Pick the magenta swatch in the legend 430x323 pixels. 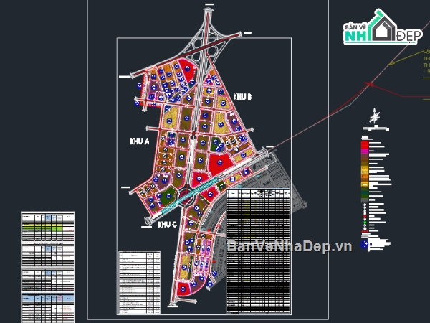[365, 151]
